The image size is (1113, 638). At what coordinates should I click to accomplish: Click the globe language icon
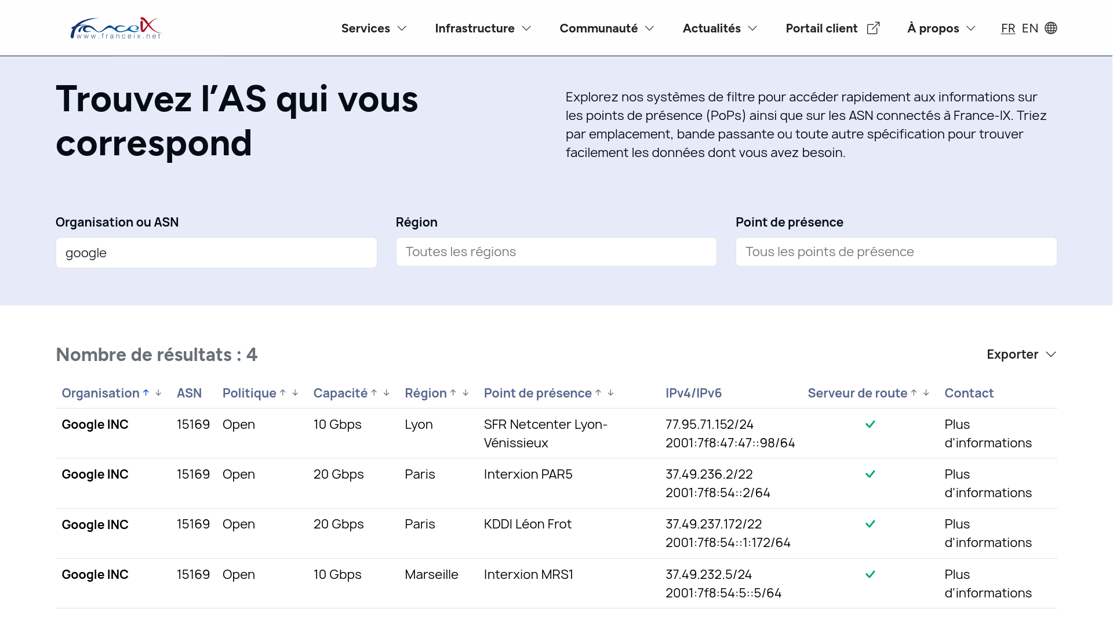coord(1051,28)
